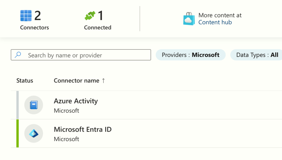This screenshot has width=282, height=160.
Task: Click Microsoft provider text under Azure Activity
Action: click(x=66, y=111)
